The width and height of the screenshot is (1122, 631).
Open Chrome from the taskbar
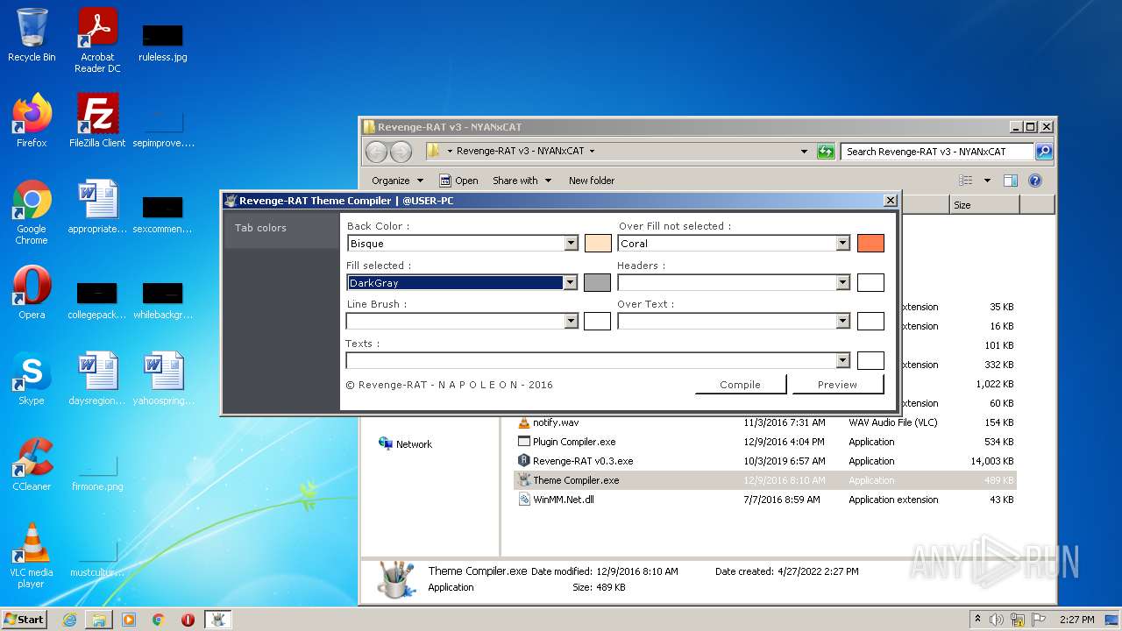click(x=159, y=620)
